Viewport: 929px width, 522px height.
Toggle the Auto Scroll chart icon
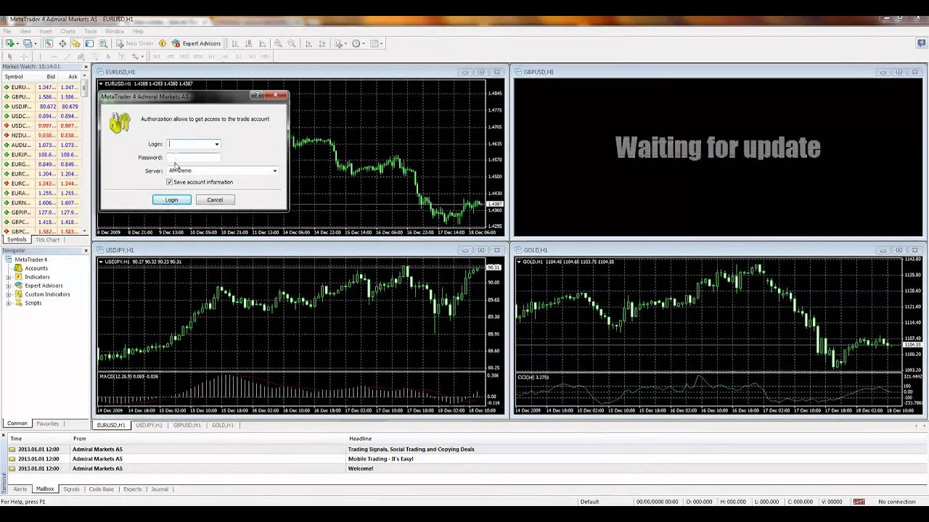click(x=308, y=43)
